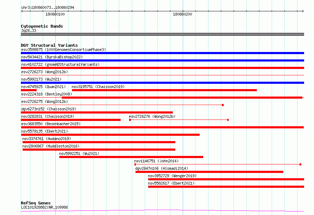
Task: Click the red bar under nsv2806867
Action: click(99, 150)
